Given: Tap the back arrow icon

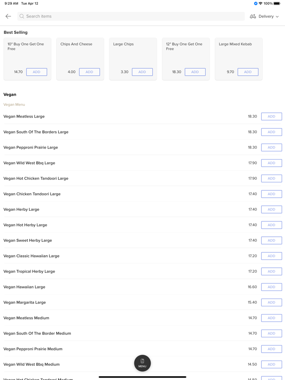Looking at the screenshot, I should click(x=8, y=16).
